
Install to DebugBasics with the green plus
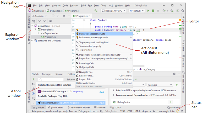coord(171,102)
